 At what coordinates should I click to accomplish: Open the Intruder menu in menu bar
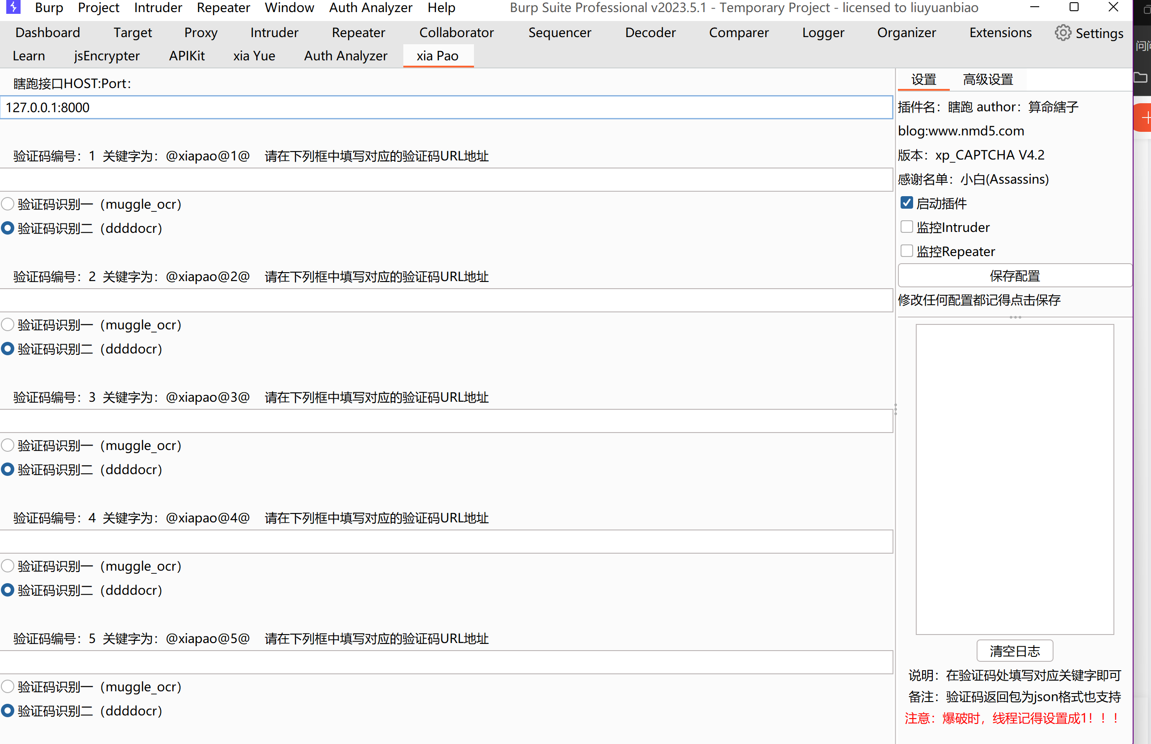(157, 8)
